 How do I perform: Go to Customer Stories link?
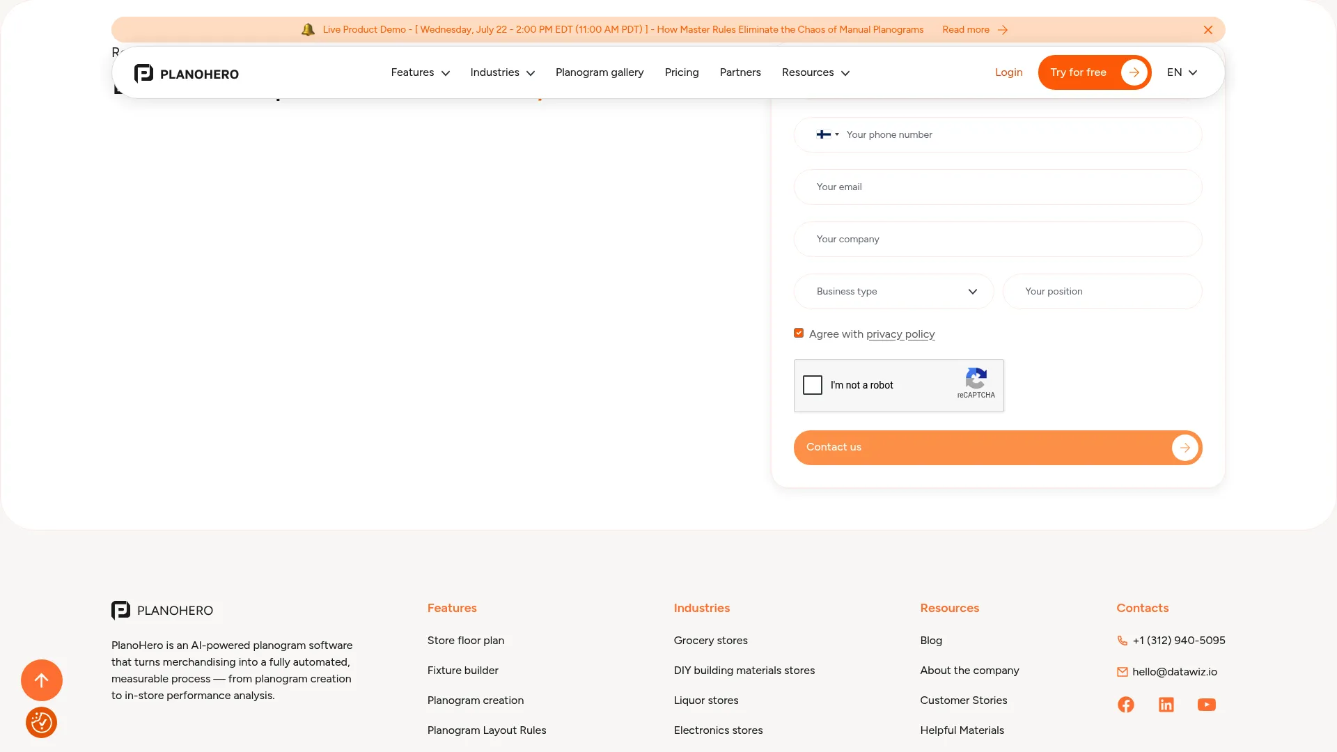point(964,700)
